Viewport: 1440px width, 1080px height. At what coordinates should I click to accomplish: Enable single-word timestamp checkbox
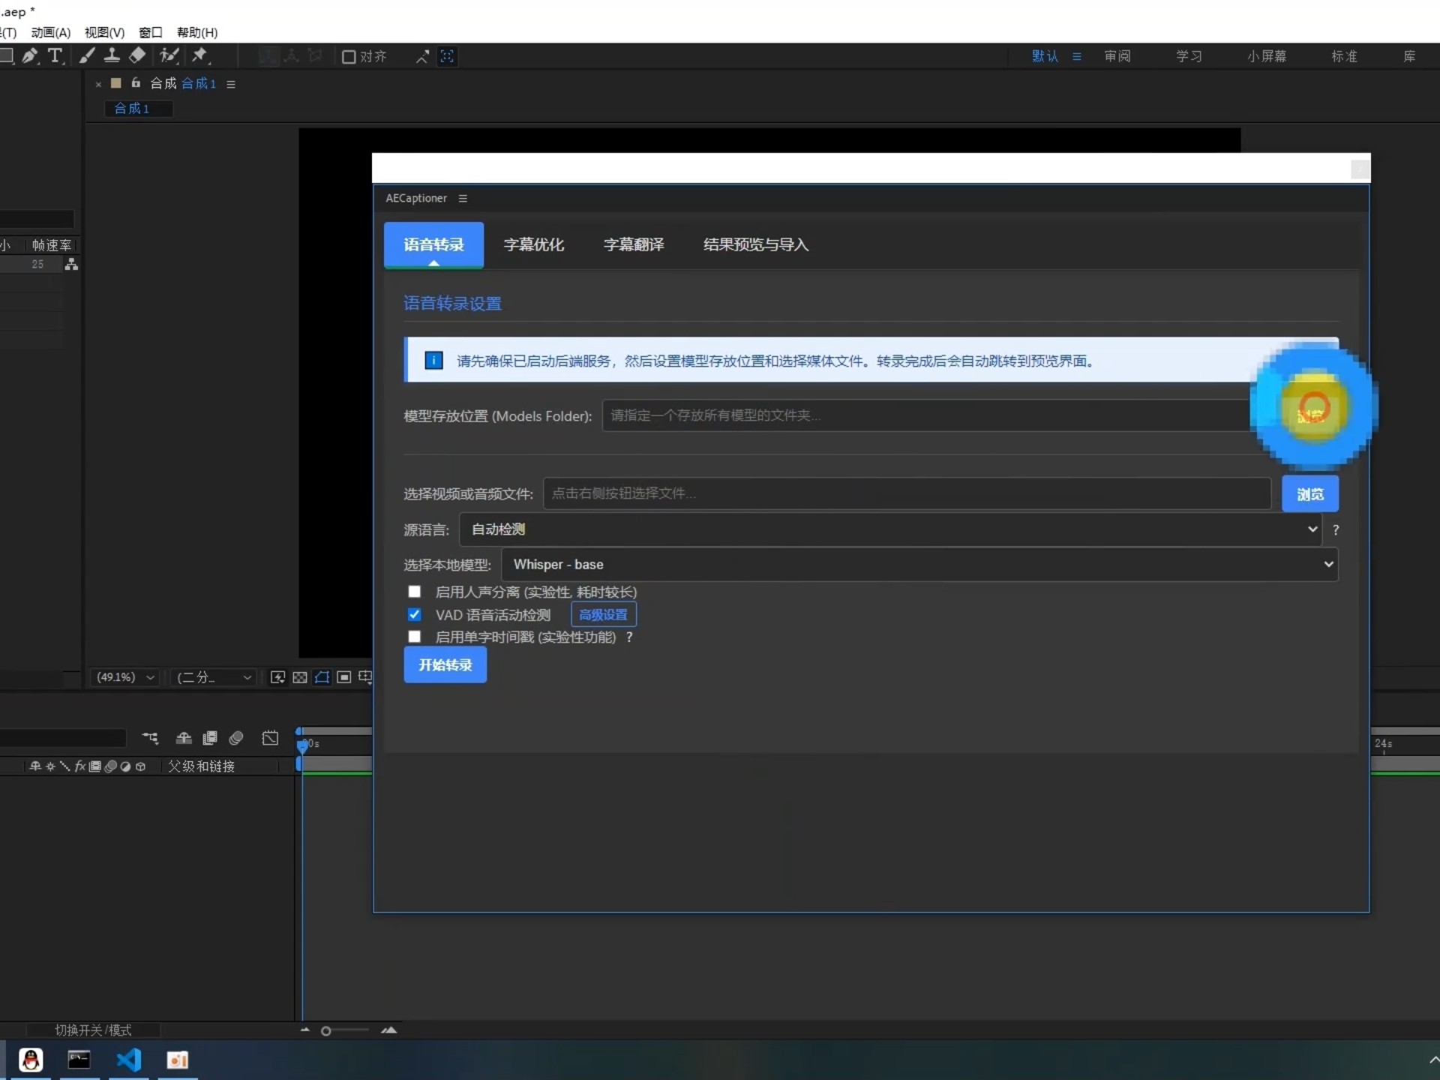[414, 637]
